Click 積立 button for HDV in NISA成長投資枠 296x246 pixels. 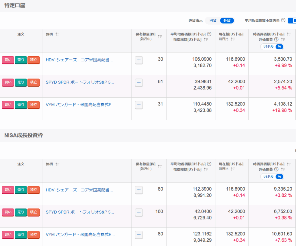pyautogui.click(x=34, y=190)
